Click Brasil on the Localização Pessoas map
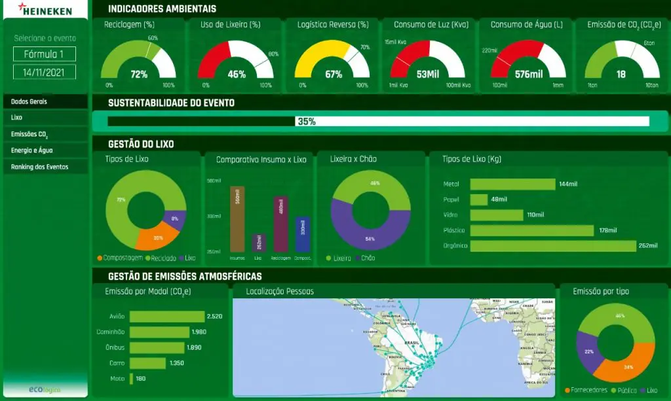Image resolution: width=671 pixels, height=401 pixels. click(x=413, y=343)
